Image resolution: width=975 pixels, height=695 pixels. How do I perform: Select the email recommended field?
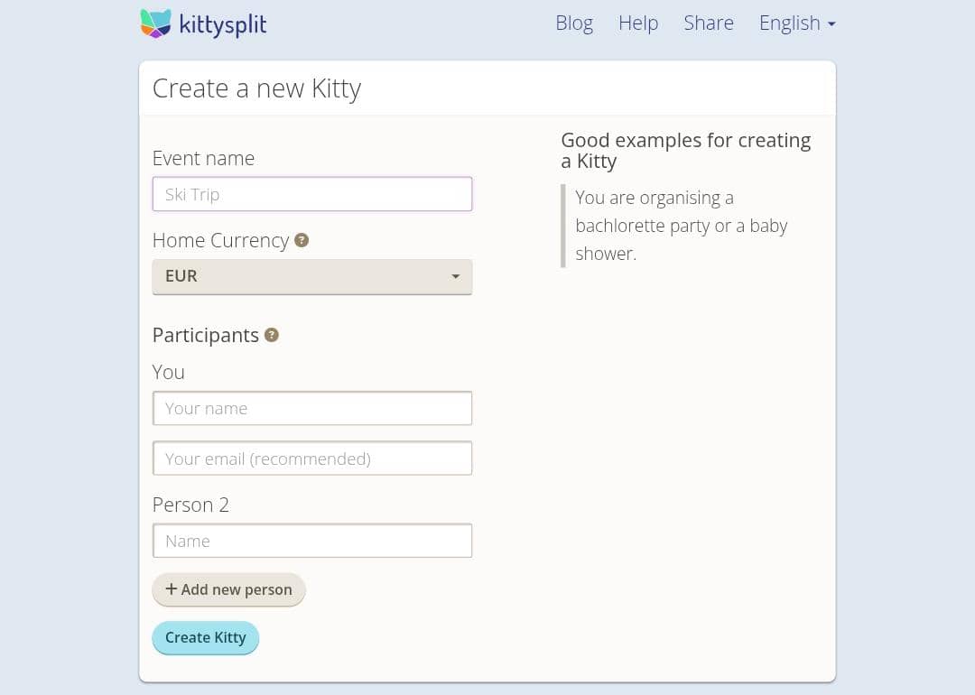(x=311, y=458)
